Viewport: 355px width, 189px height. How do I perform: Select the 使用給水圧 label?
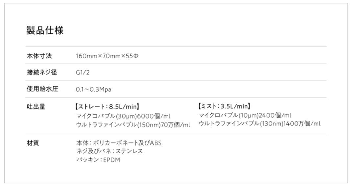(42, 89)
